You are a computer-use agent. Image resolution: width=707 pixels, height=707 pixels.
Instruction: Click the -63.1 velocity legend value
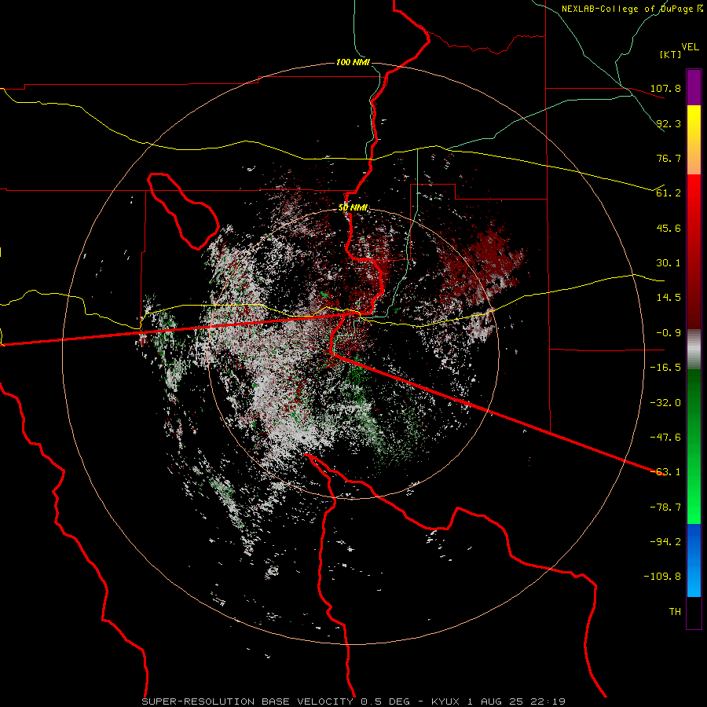click(x=665, y=472)
